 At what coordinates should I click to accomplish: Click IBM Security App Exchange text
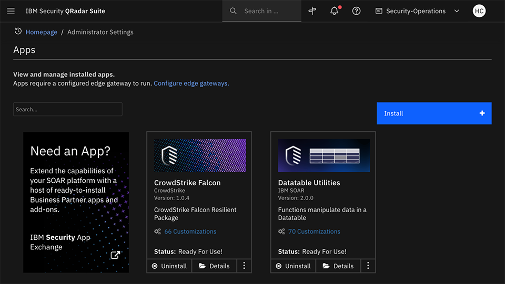(60, 242)
